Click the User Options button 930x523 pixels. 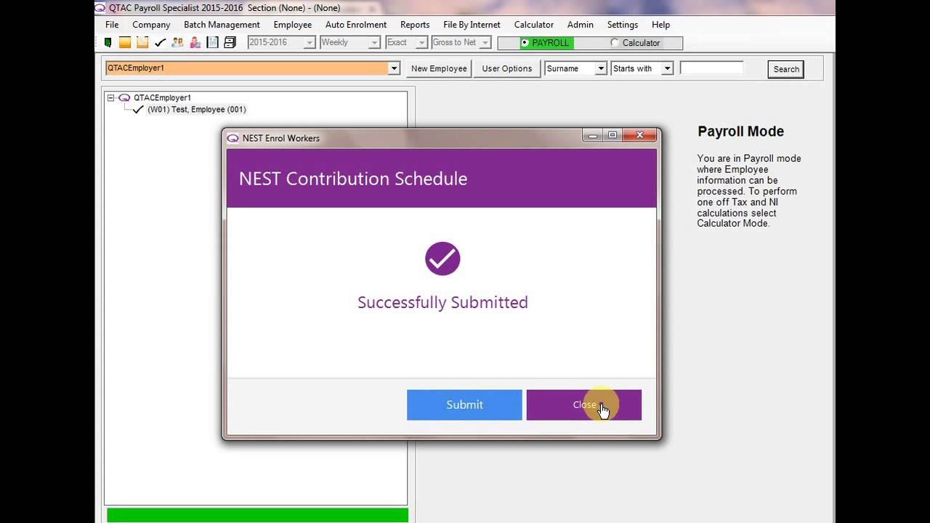pos(507,68)
